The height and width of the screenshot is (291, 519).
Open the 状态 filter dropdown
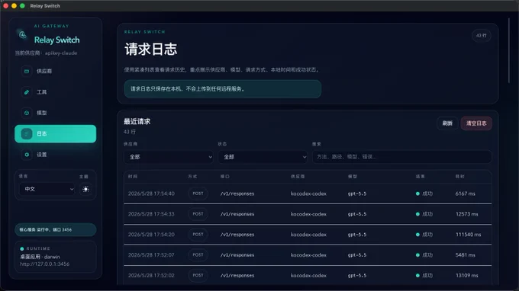point(263,157)
